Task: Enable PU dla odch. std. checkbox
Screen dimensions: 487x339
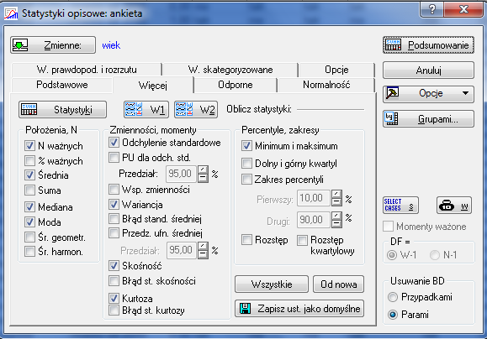Action: coord(114,158)
